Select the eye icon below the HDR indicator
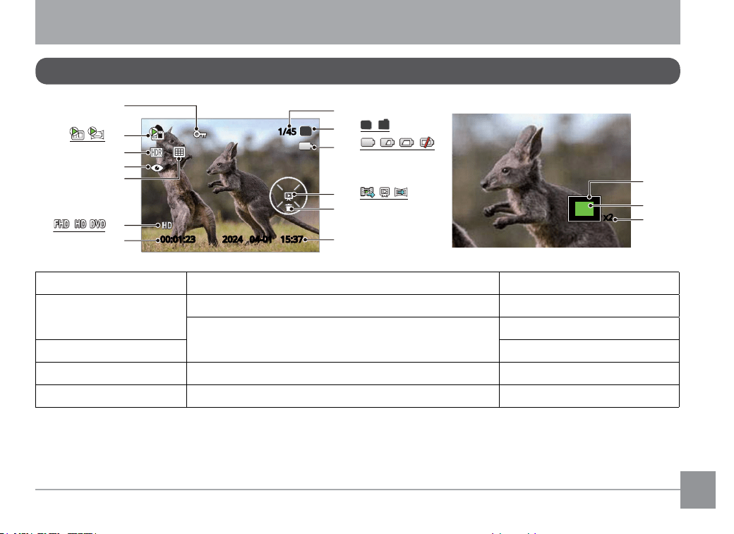This screenshot has width=734, height=534. point(157,168)
